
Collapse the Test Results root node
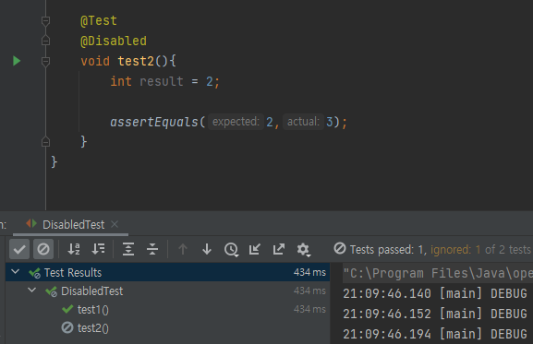pos(16,272)
